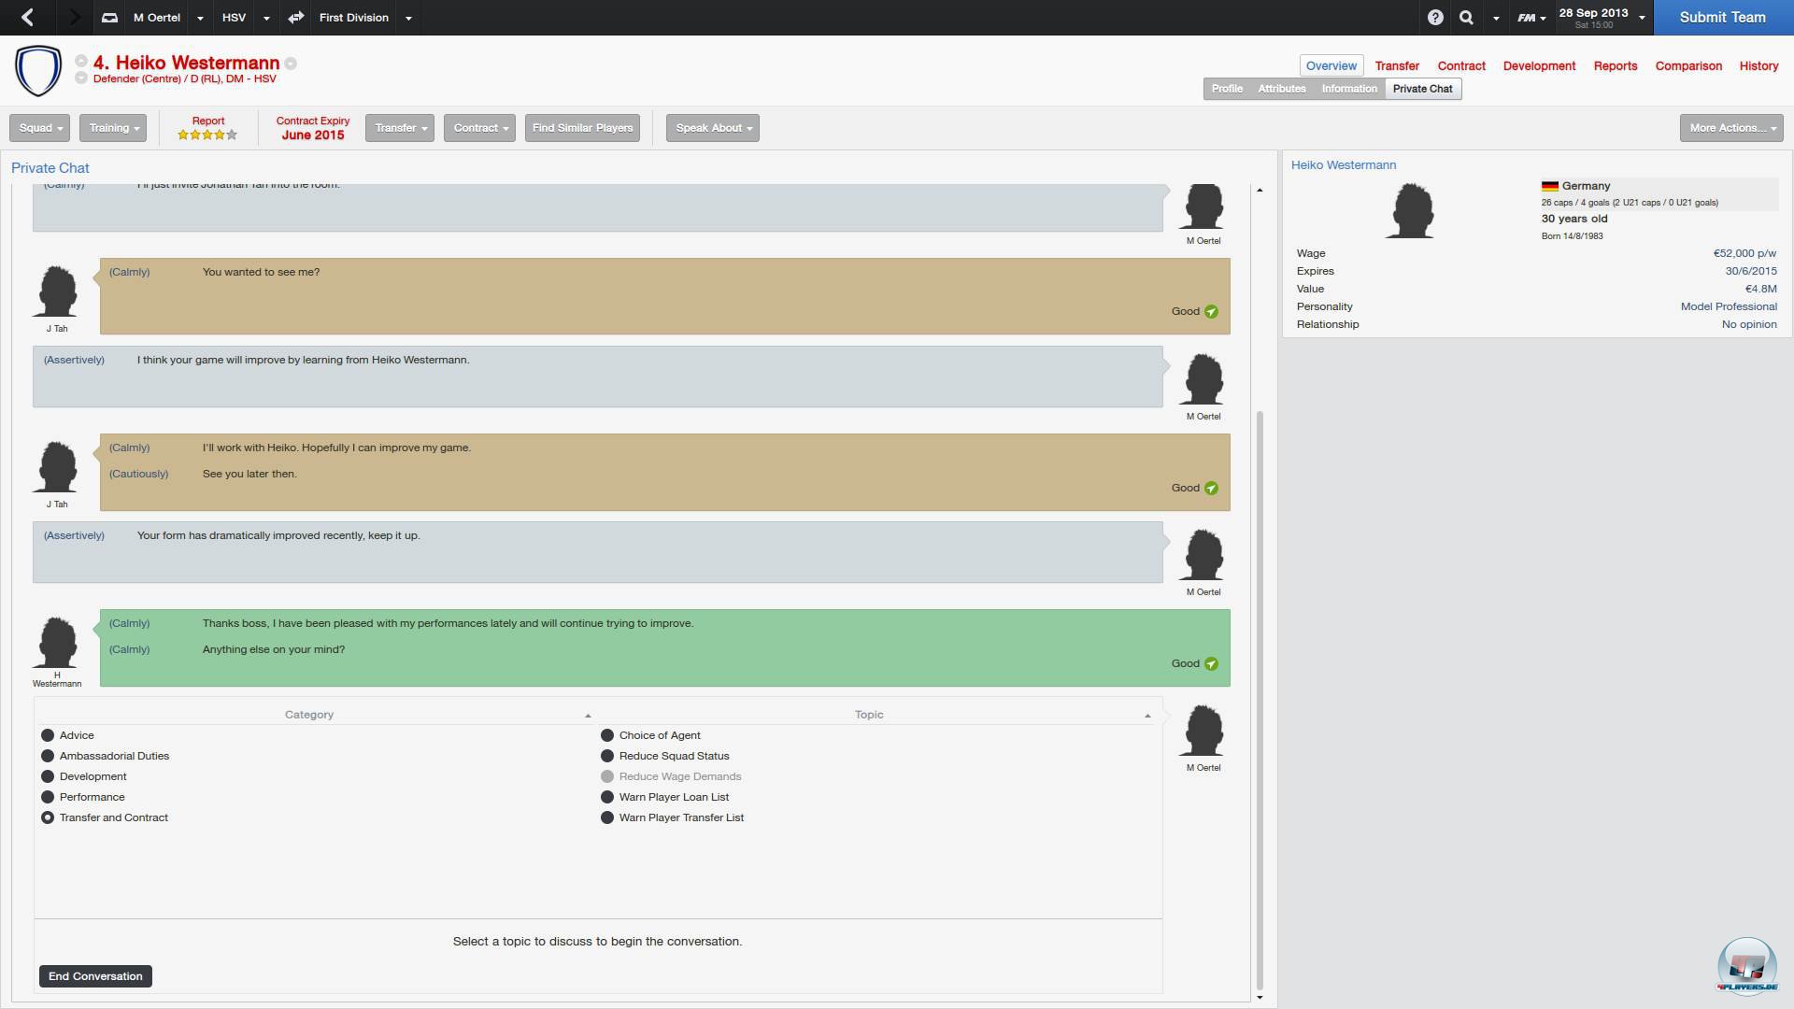
Task: Scroll down in Private Chat history
Action: coord(1261,994)
